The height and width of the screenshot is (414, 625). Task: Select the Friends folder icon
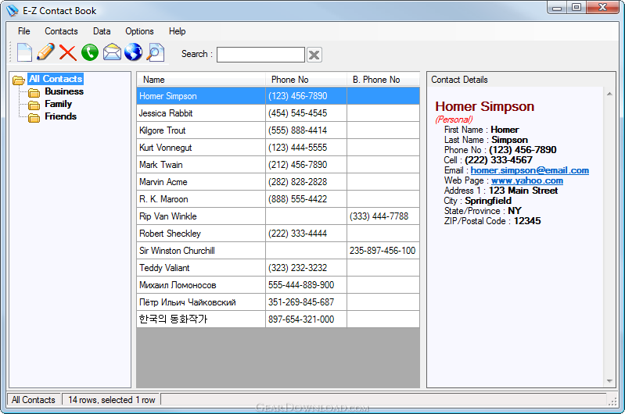(x=34, y=118)
